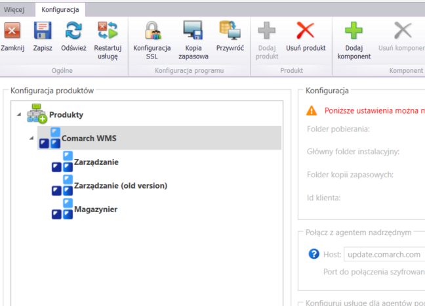Image resolution: width=425 pixels, height=306 pixels.
Task: Click the Przywróć restore icon
Action: click(x=230, y=30)
